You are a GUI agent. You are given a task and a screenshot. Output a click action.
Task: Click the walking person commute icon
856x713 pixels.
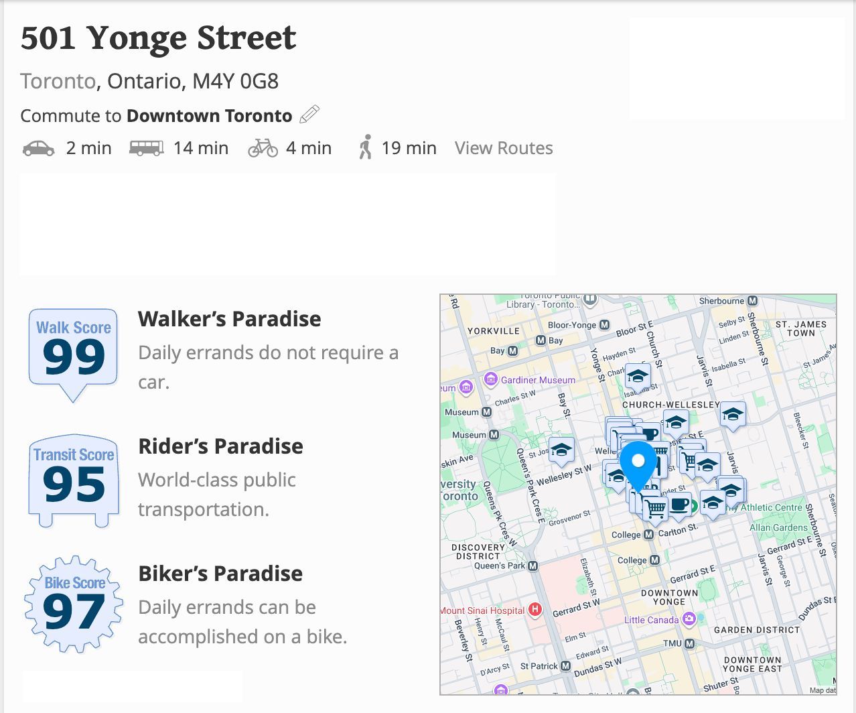365,147
